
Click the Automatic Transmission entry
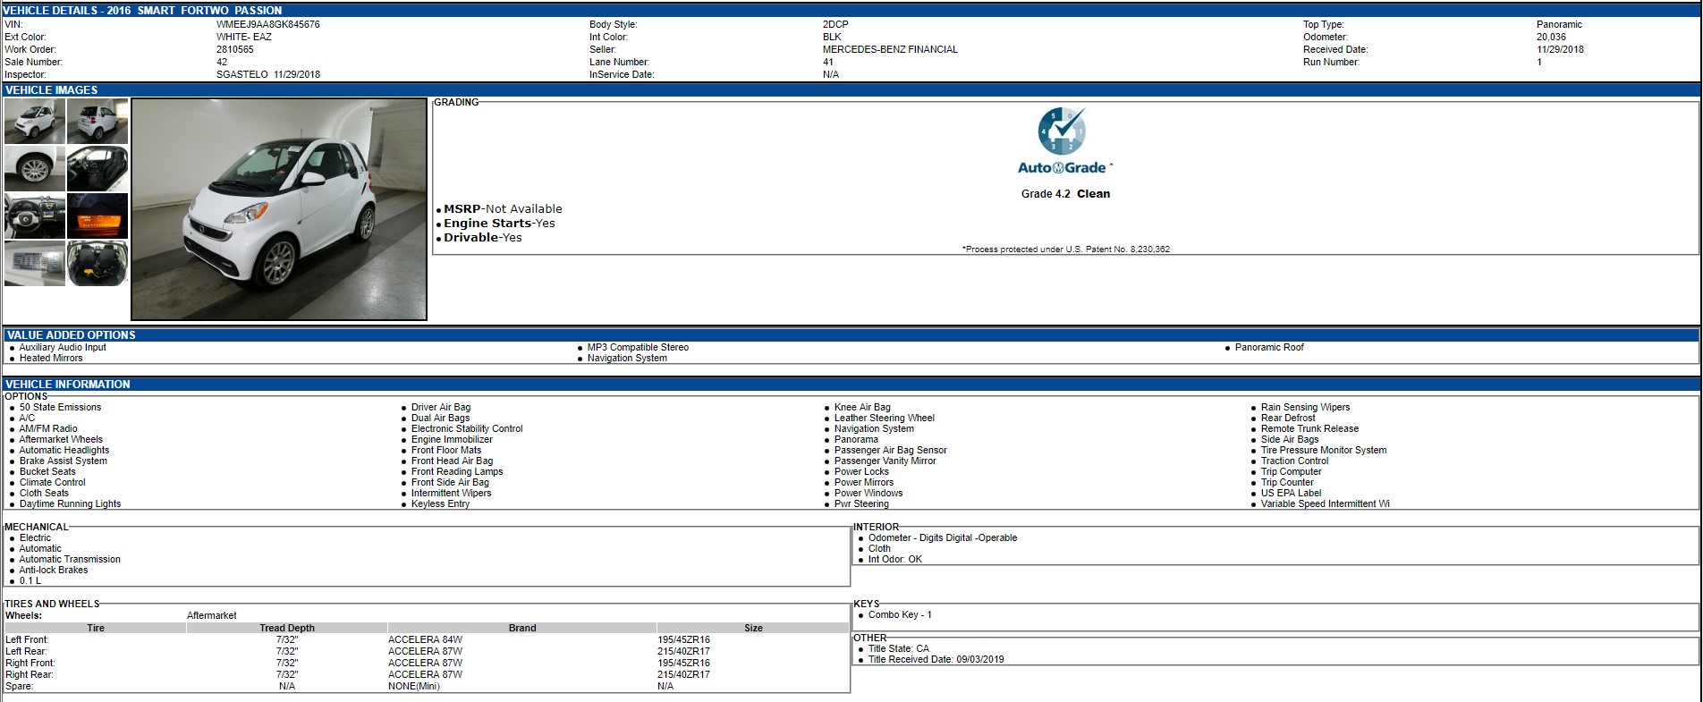pyautogui.click(x=70, y=559)
